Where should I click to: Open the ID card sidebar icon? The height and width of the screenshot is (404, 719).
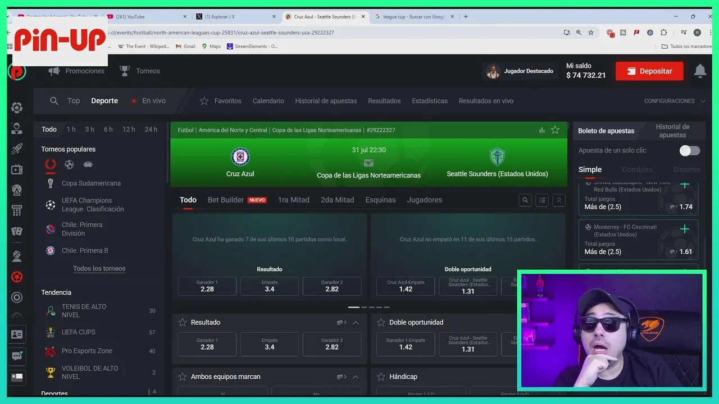coord(17,334)
